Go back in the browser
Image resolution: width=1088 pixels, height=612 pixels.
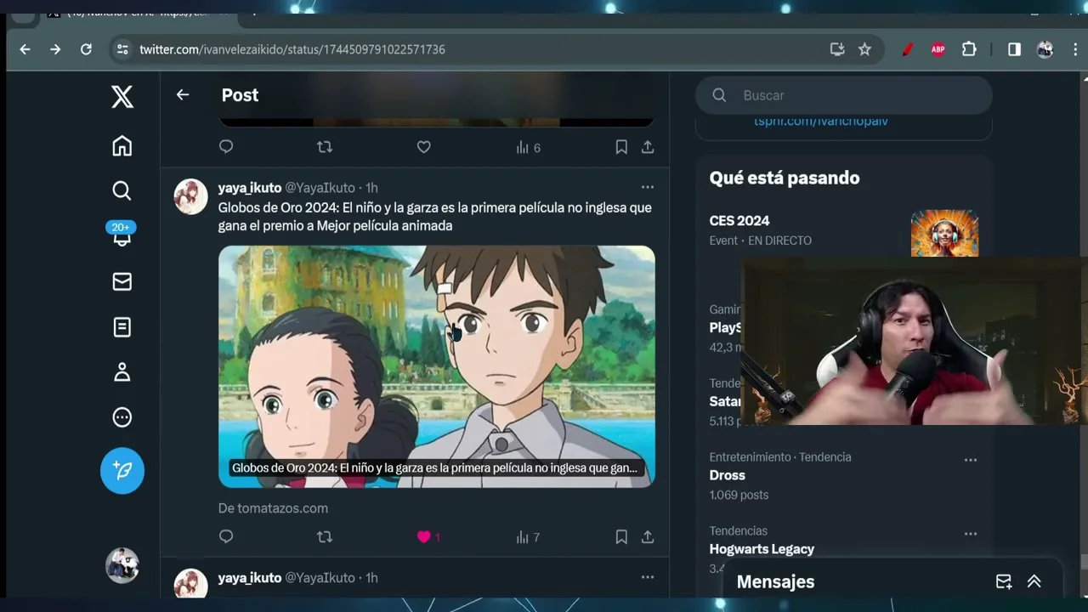(25, 49)
